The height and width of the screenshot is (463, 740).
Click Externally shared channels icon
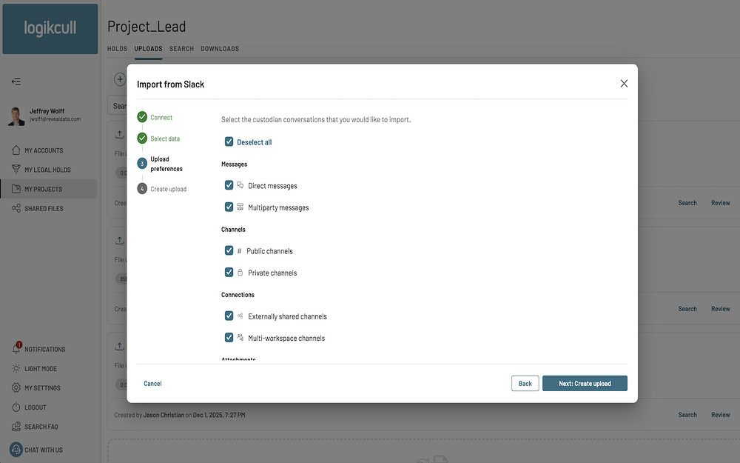click(240, 316)
